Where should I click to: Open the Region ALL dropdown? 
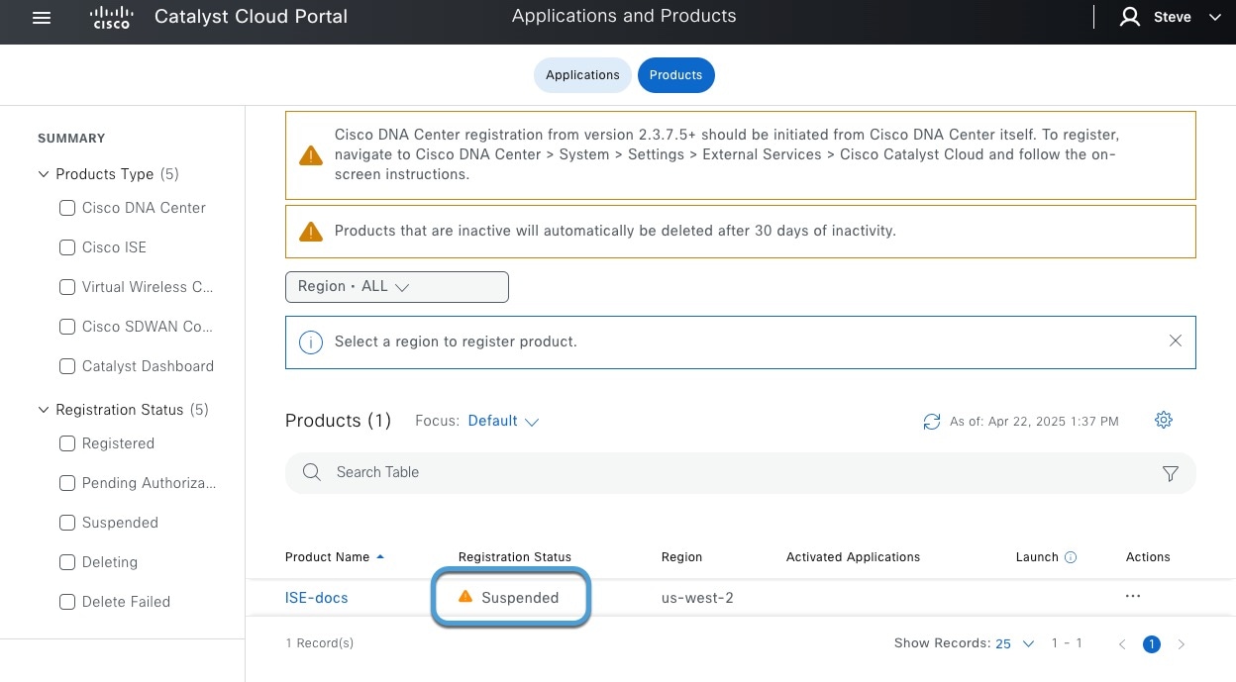pos(396,287)
